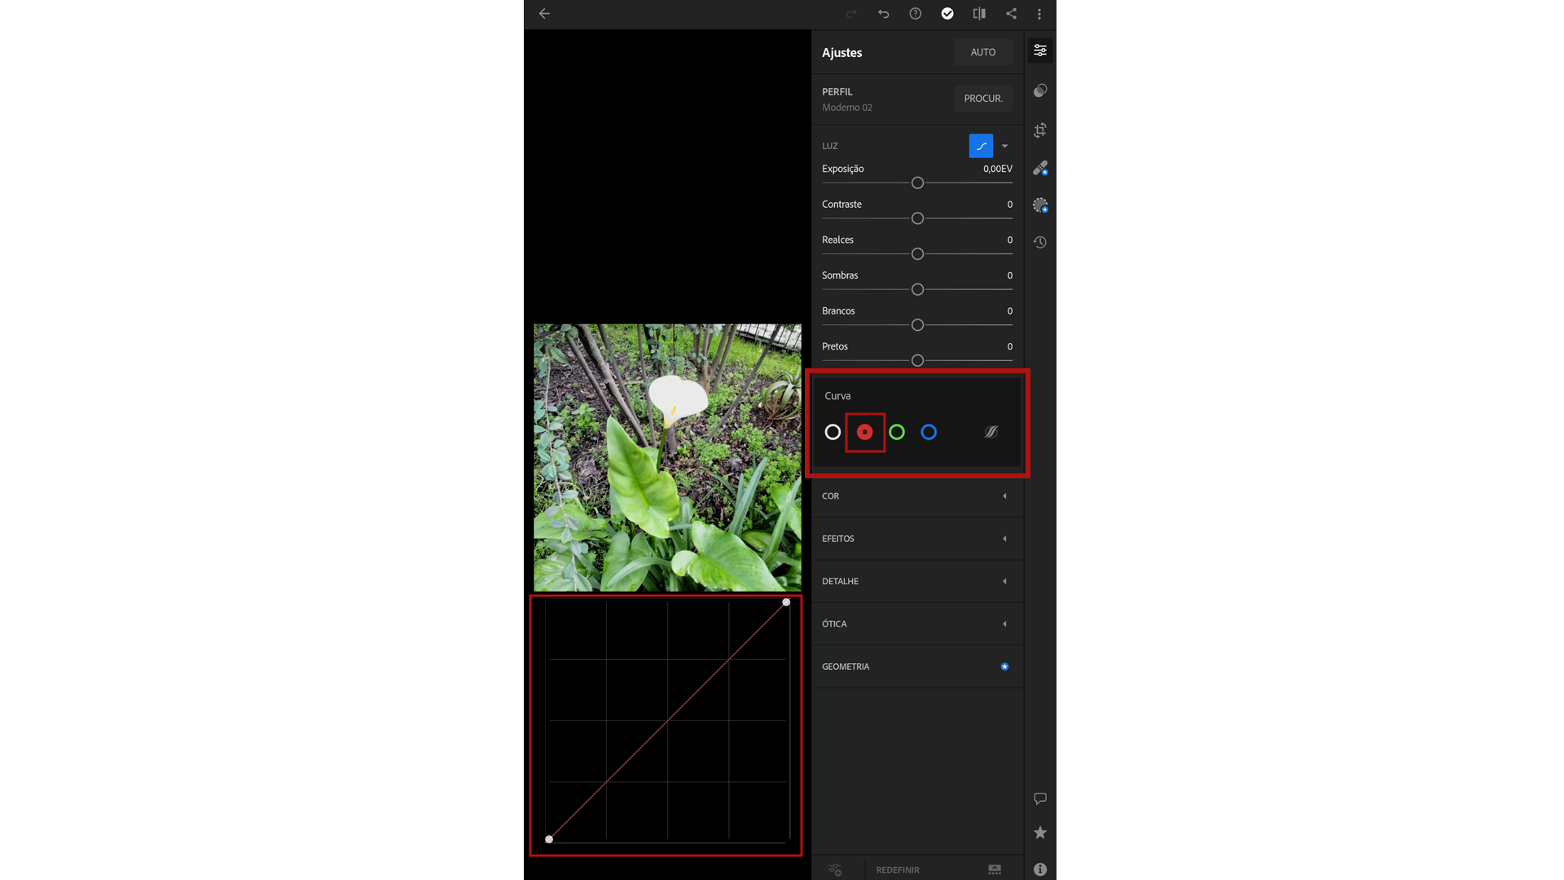Screen dimensions: 1564x880
Task: Click the 0,00EV exposure value
Action: (997, 169)
